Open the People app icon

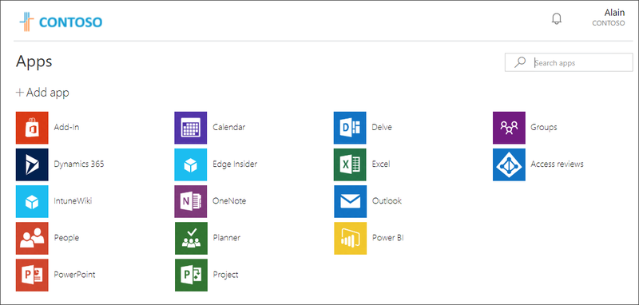click(32, 238)
